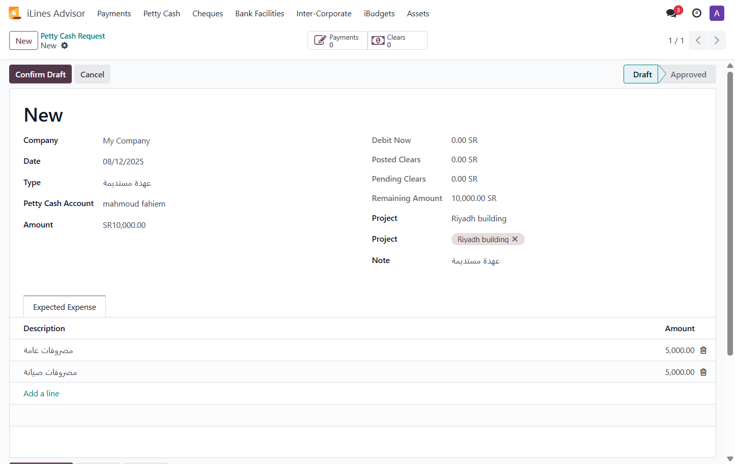
Task: Open the Payments menu
Action: pos(114,14)
